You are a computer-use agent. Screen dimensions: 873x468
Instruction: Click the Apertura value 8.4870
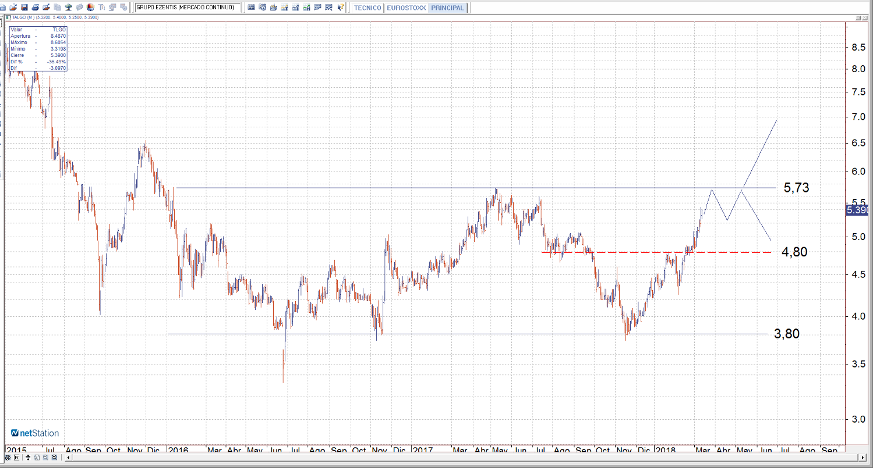click(58, 36)
